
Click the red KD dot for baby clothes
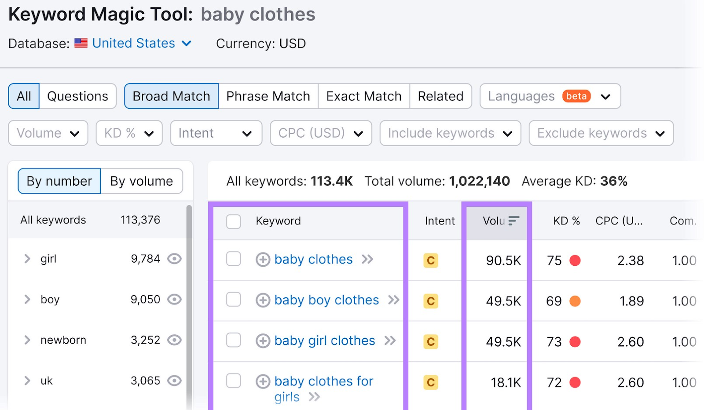[575, 260]
